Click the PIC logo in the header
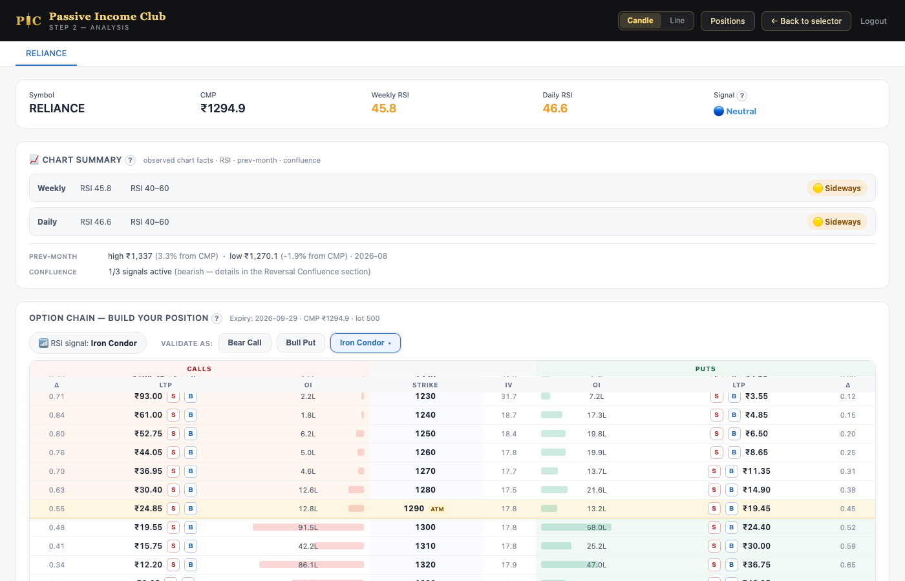The height and width of the screenshot is (581, 905). (28, 21)
